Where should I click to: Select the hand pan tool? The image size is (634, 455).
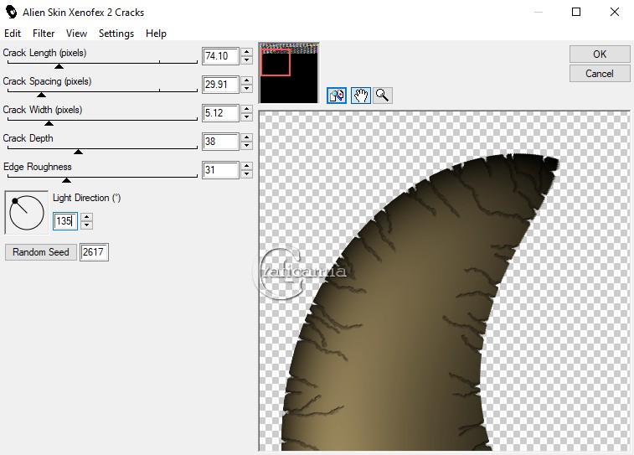(361, 96)
